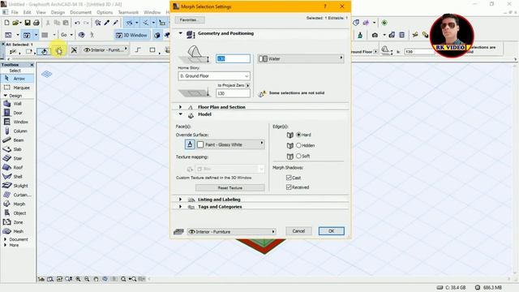Select the Hidden edge radio button

pos(298,145)
